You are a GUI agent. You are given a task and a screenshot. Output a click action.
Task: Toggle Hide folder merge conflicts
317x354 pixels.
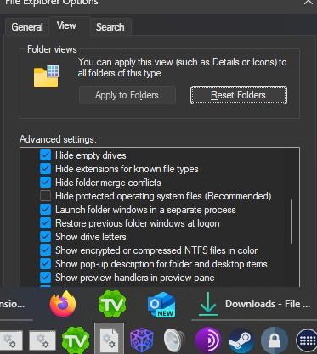[45, 183]
